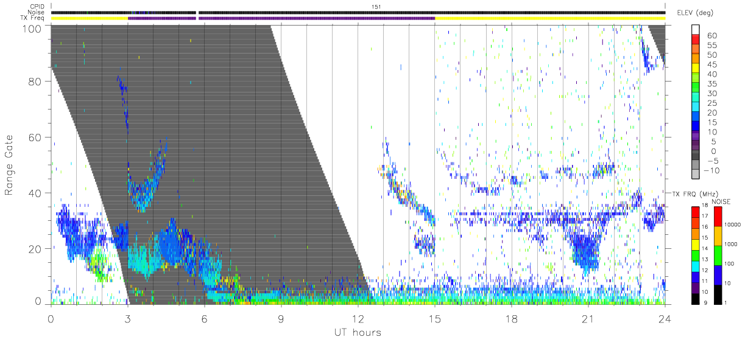
Task: Click the 18 tick label on the UT axis
Action: (512, 318)
